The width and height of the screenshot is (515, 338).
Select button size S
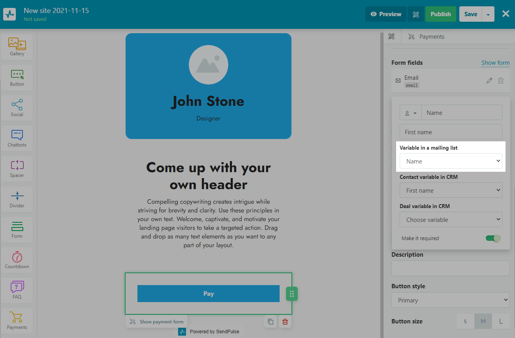(x=465, y=321)
